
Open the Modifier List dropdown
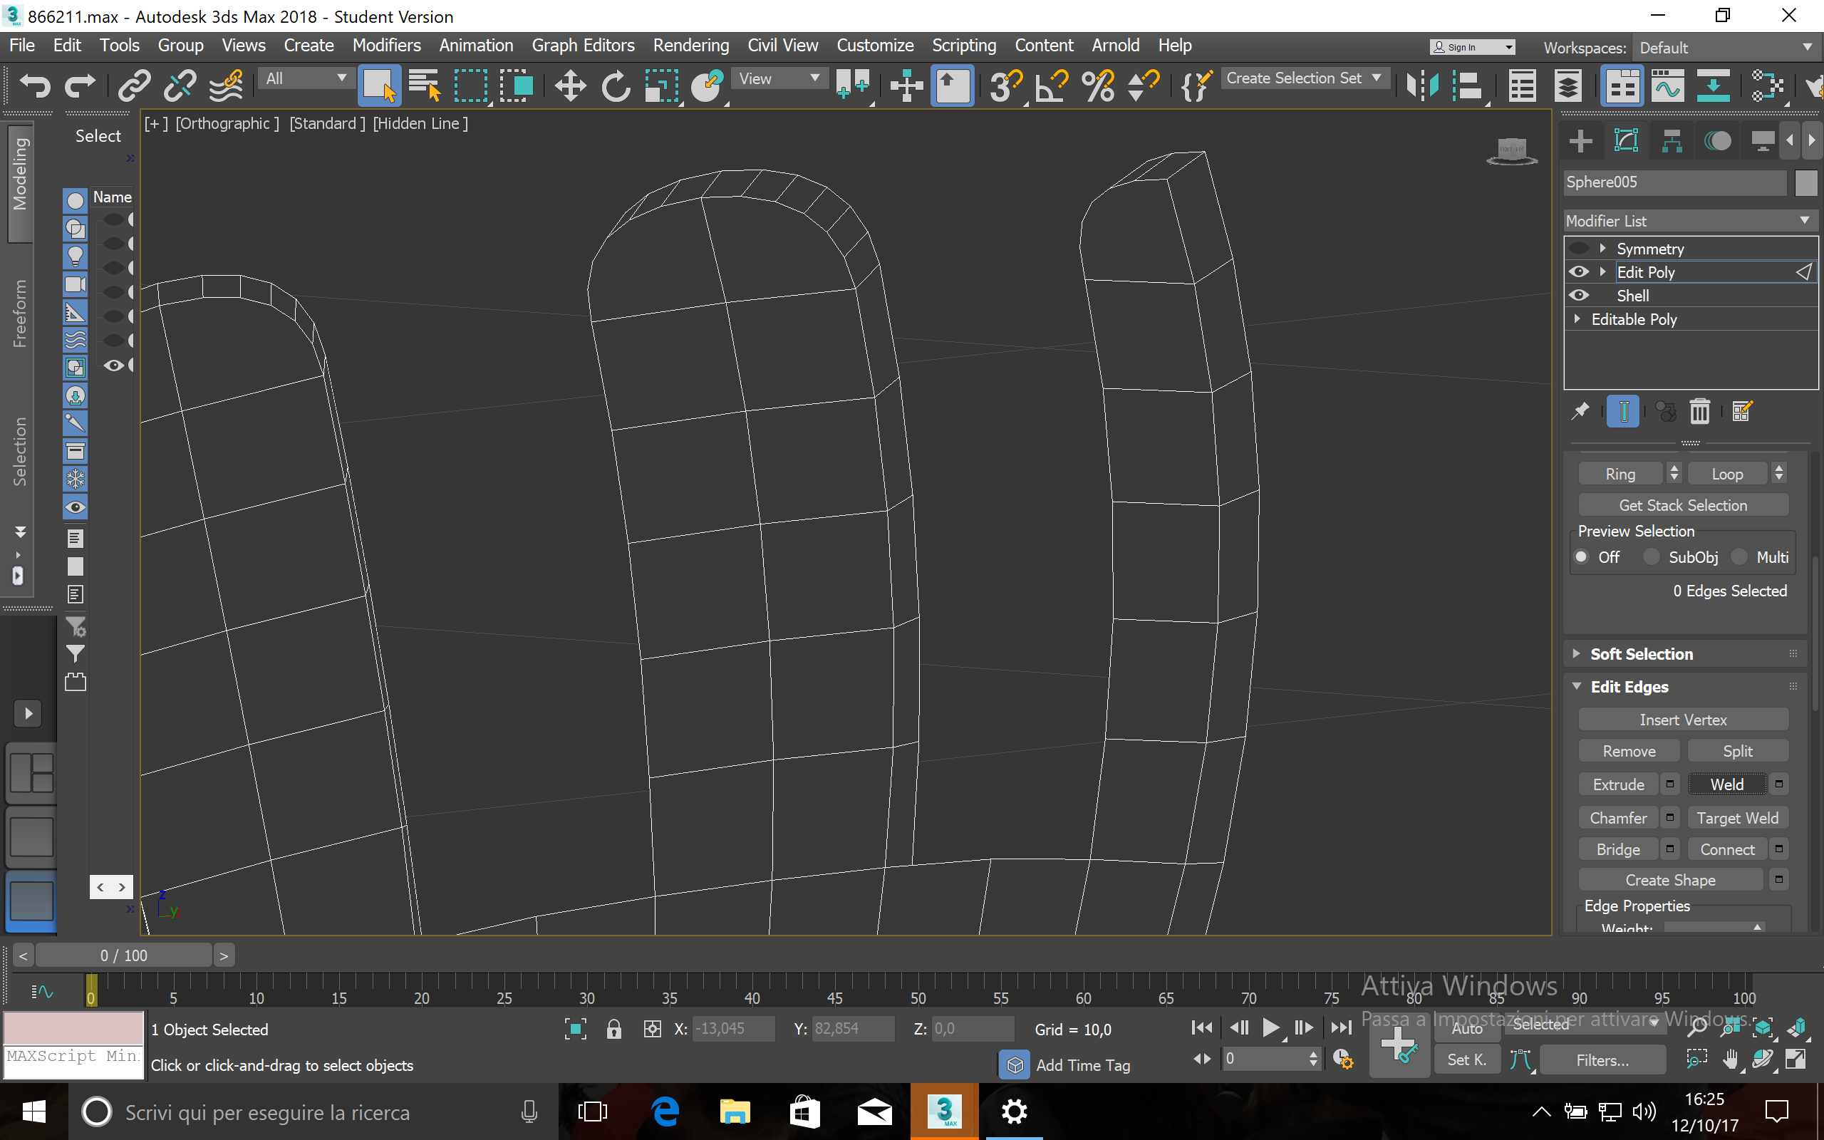click(1689, 221)
